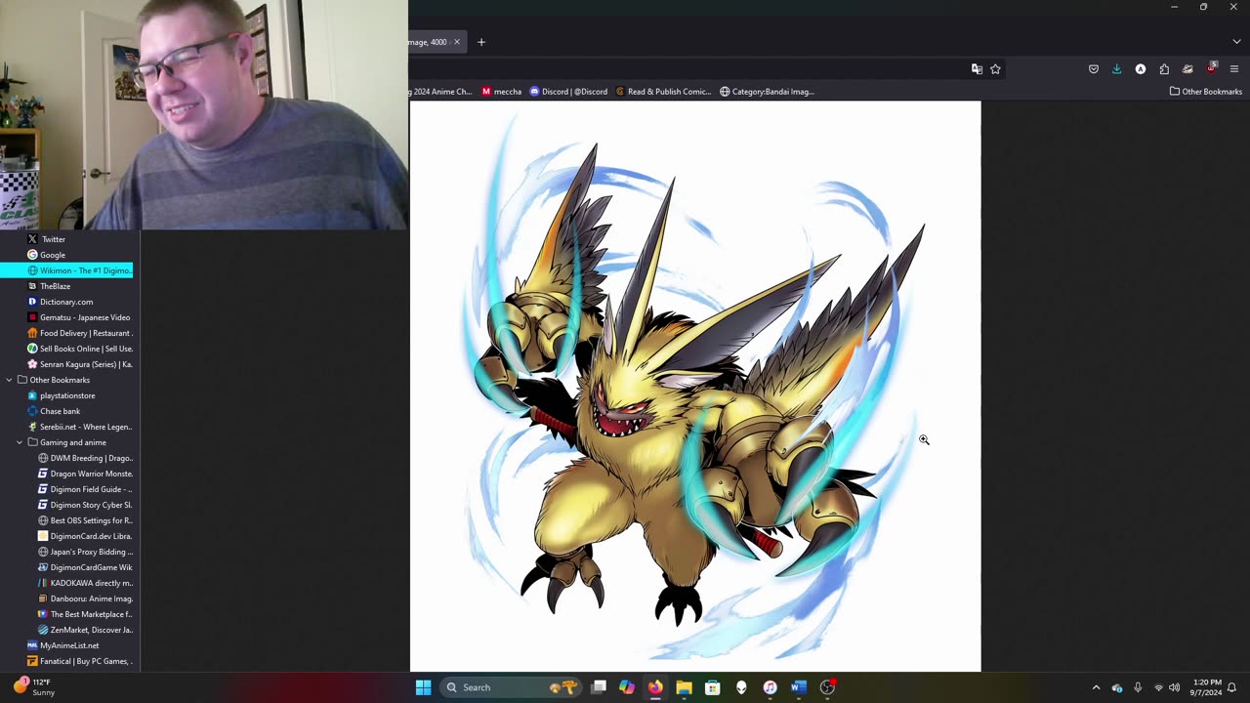
Task: Select Wikimon bookmark in sidebar
Action: 79,270
